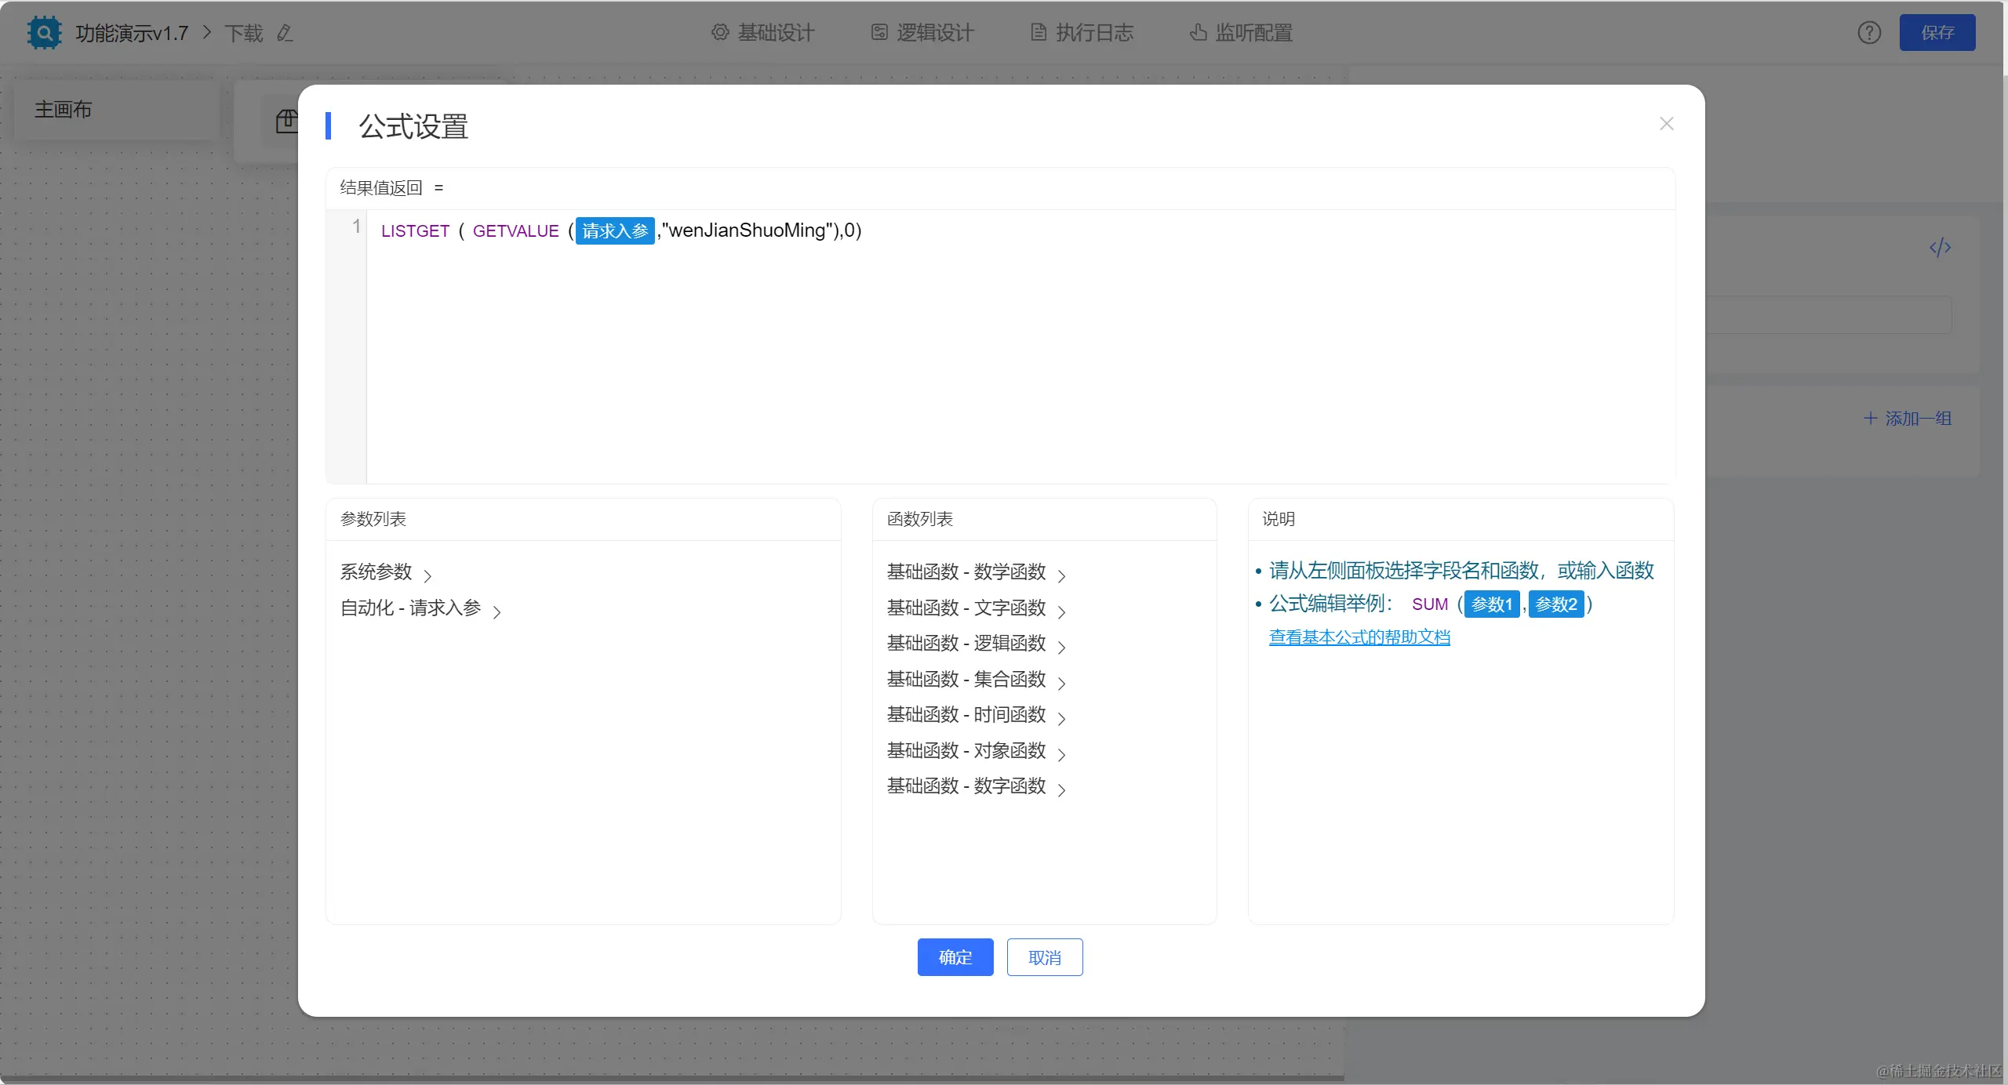Click the 取消 button
This screenshot has width=2008, height=1085.
1044,957
